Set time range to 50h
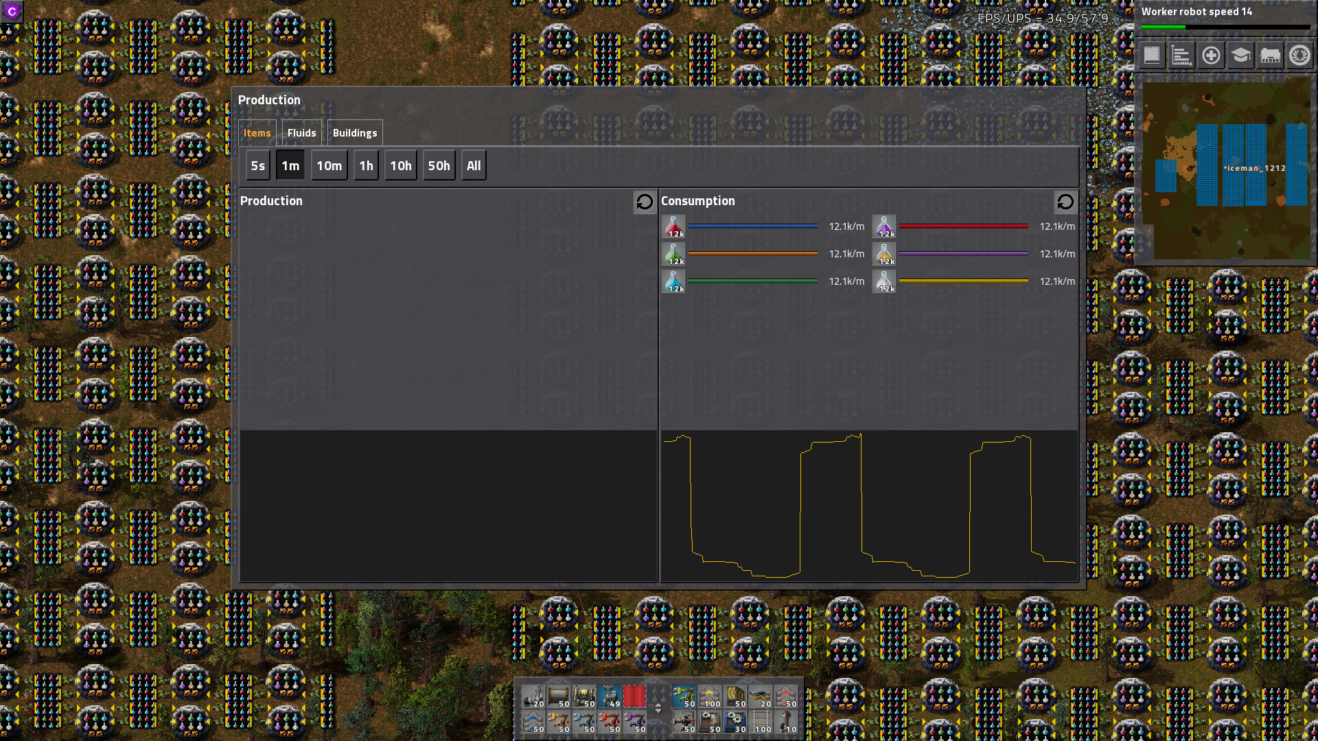The width and height of the screenshot is (1318, 741). (x=439, y=165)
